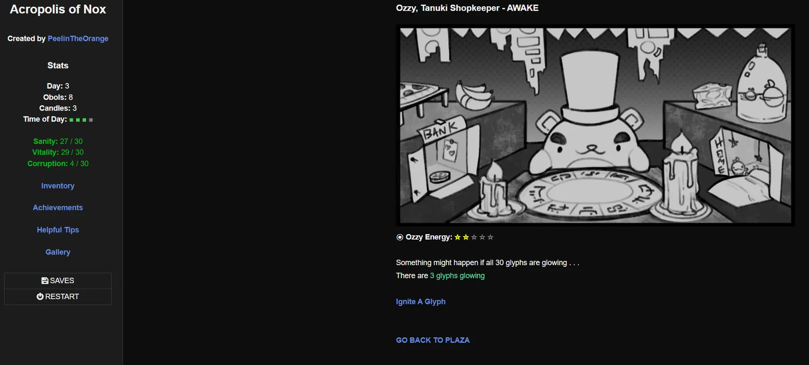Screen dimensions: 809x365
Task: Click Ignite A Glyph
Action: (x=421, y=302)
